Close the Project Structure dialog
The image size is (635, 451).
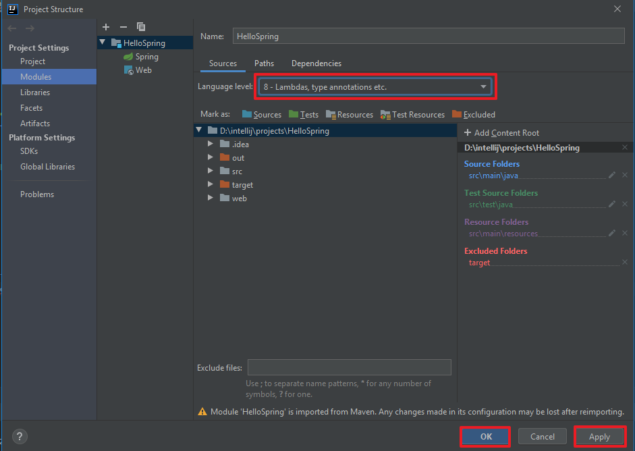coord(617,9)
